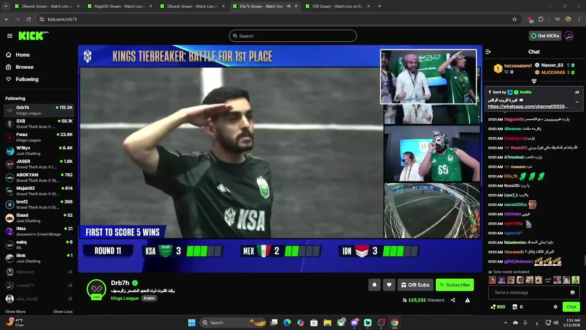
Task: Open the Chrome extensions puzzle icon
Action: [x=541, y=19]
